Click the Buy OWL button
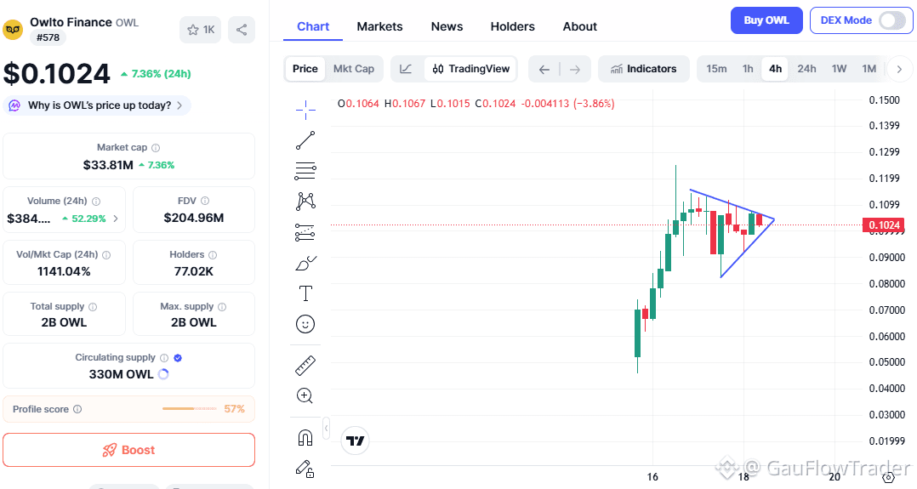Image resolution: width=917 pixels, height=489 pixels. [766, 20]
